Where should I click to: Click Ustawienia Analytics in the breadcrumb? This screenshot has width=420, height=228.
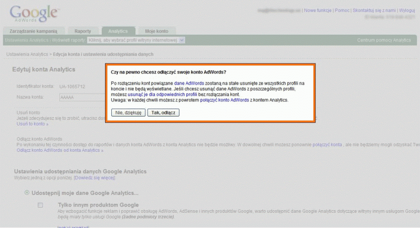pos(27,54)
